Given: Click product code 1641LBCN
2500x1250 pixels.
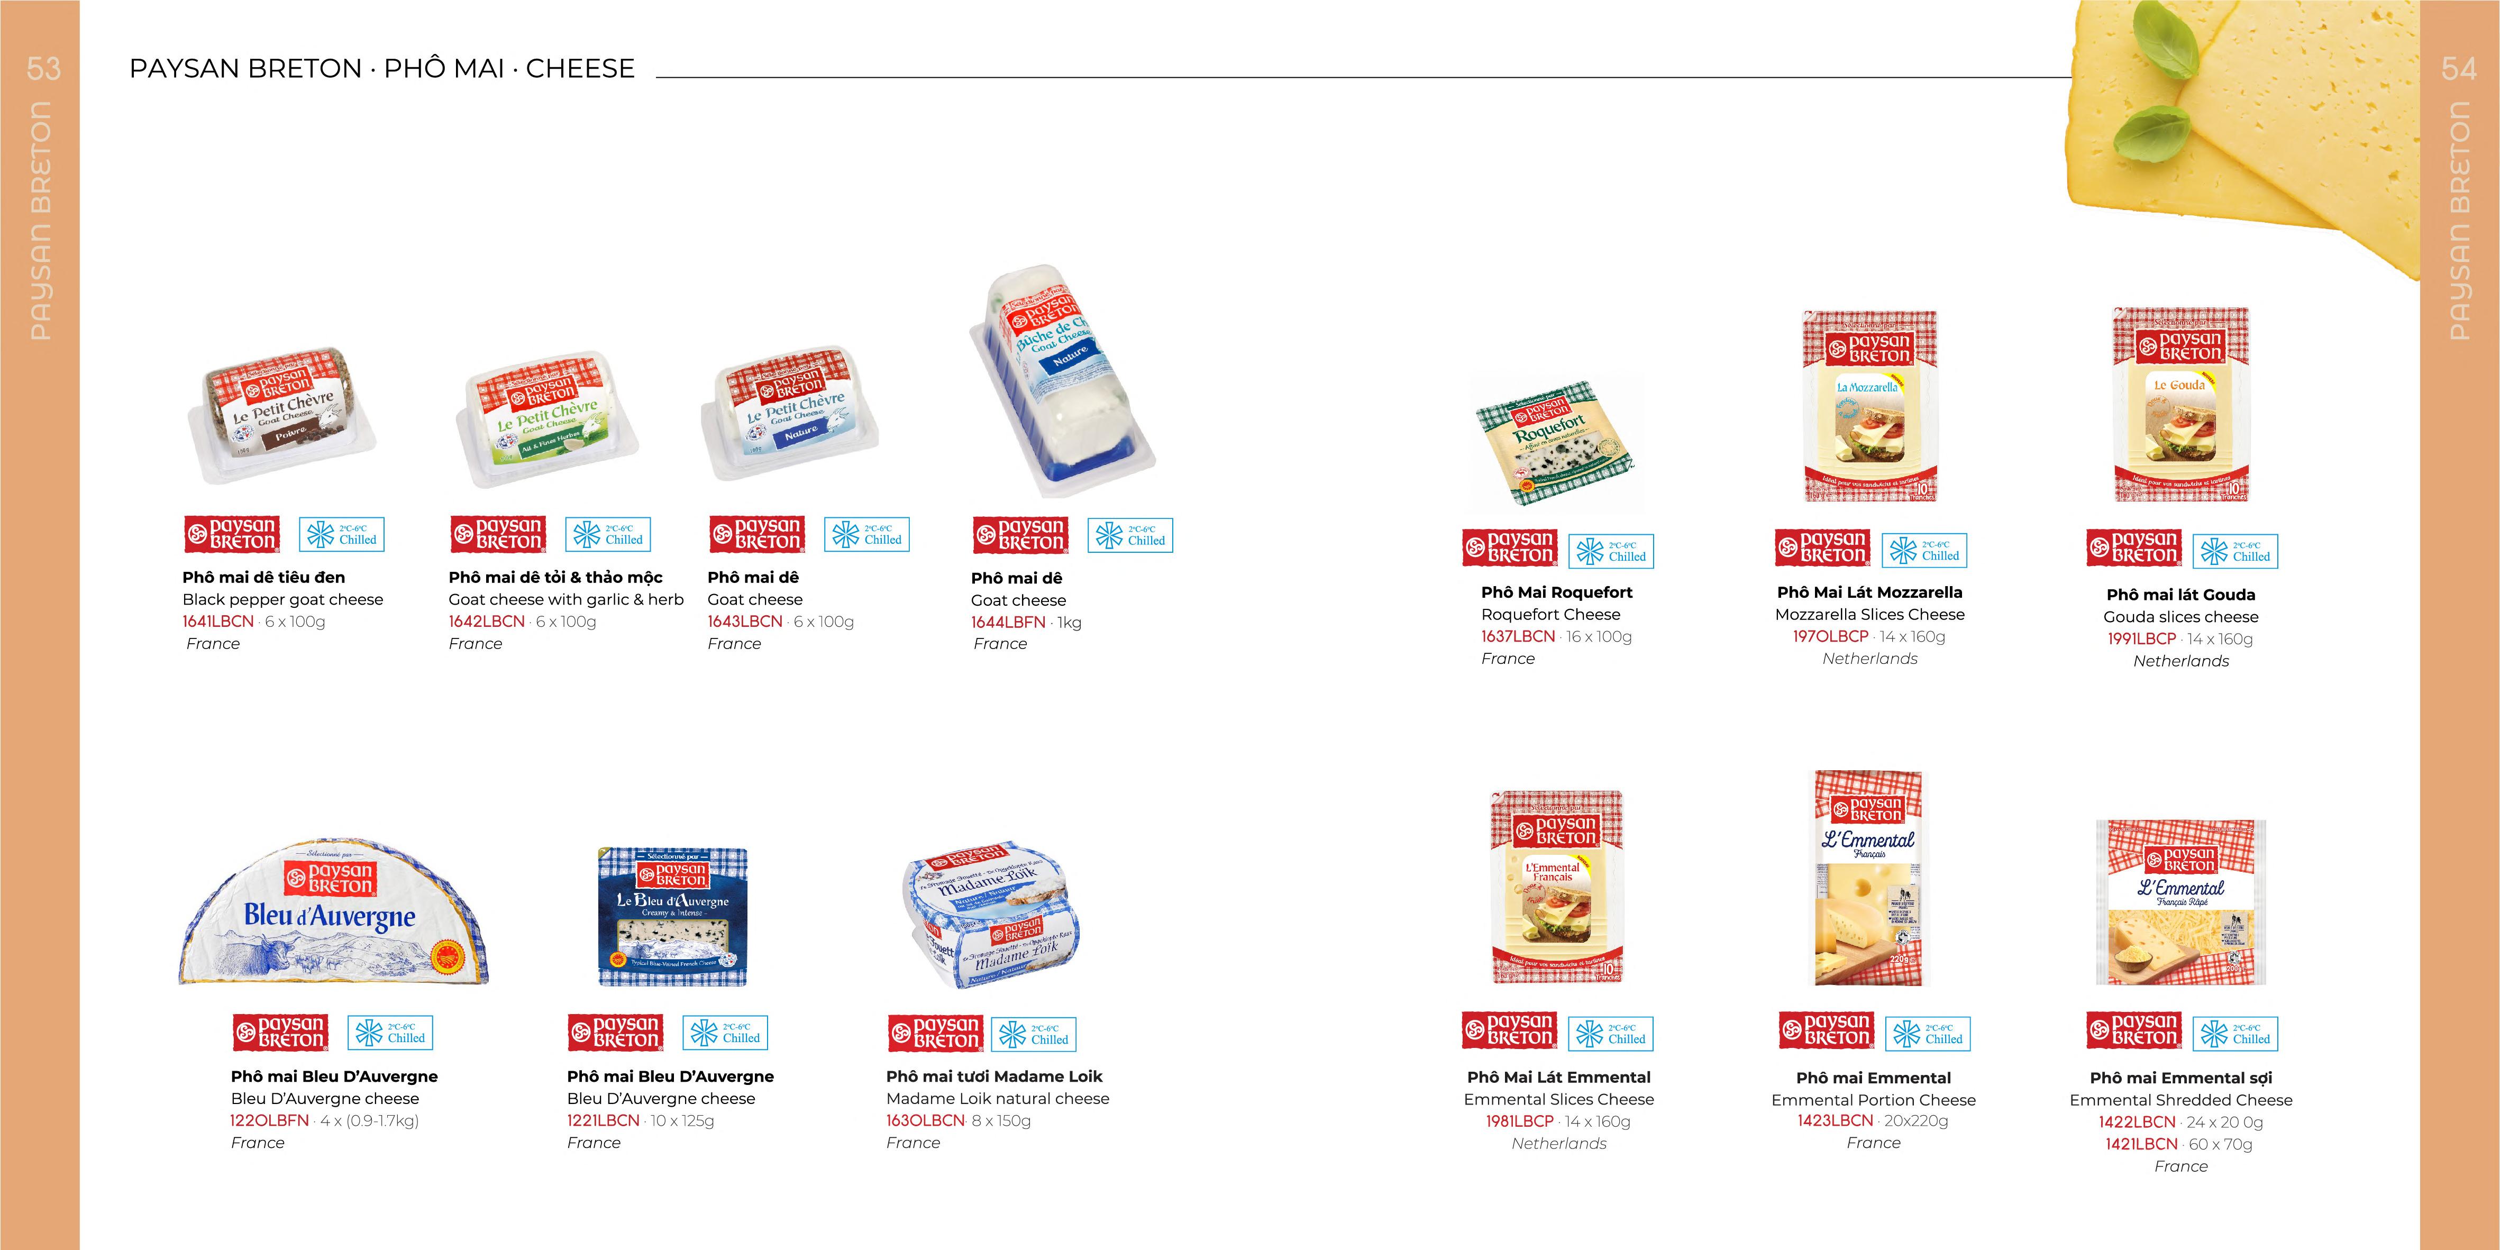Looking at the screenshot, I should coord(218,622).
